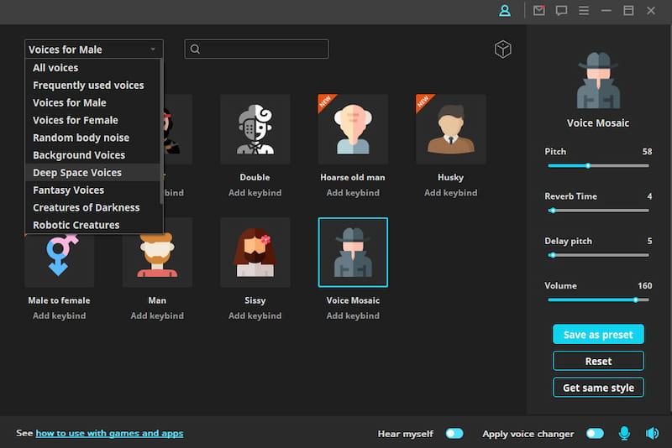
Task: Click the Reset button
Action: coord(598,361)
